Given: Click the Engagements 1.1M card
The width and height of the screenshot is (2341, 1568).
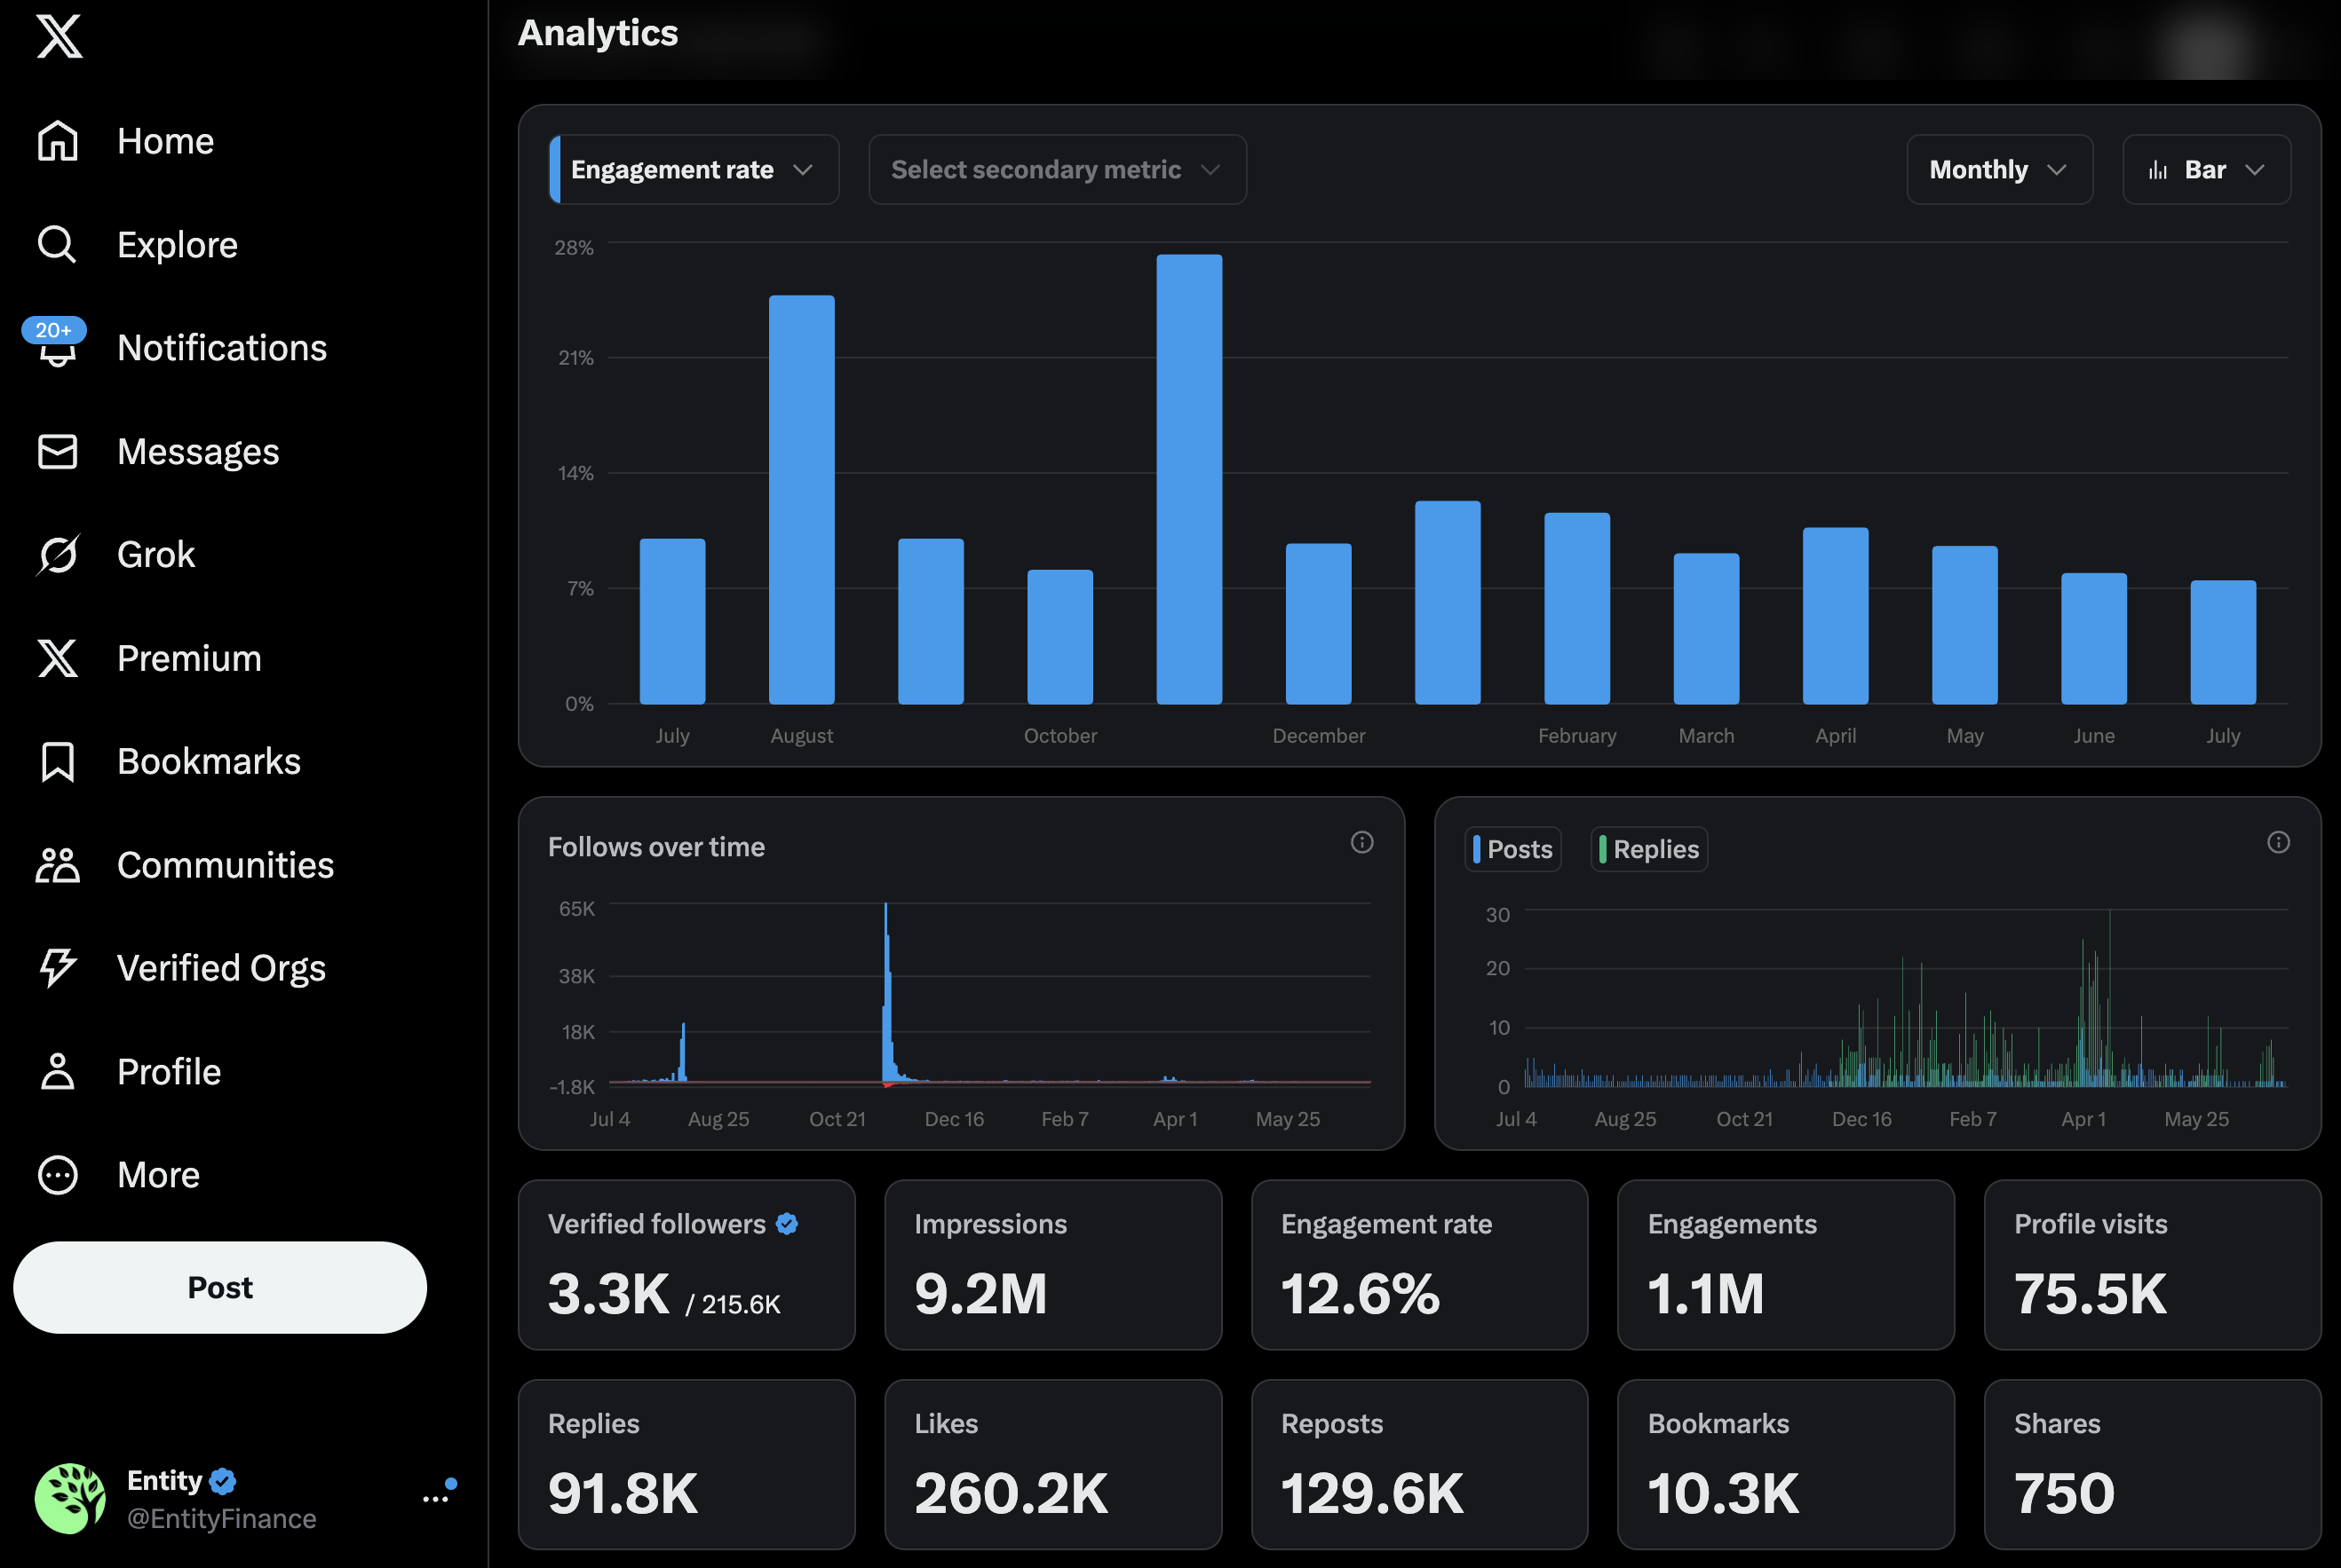Looking at the screenshot, I should click(x=1786, y=1265).
